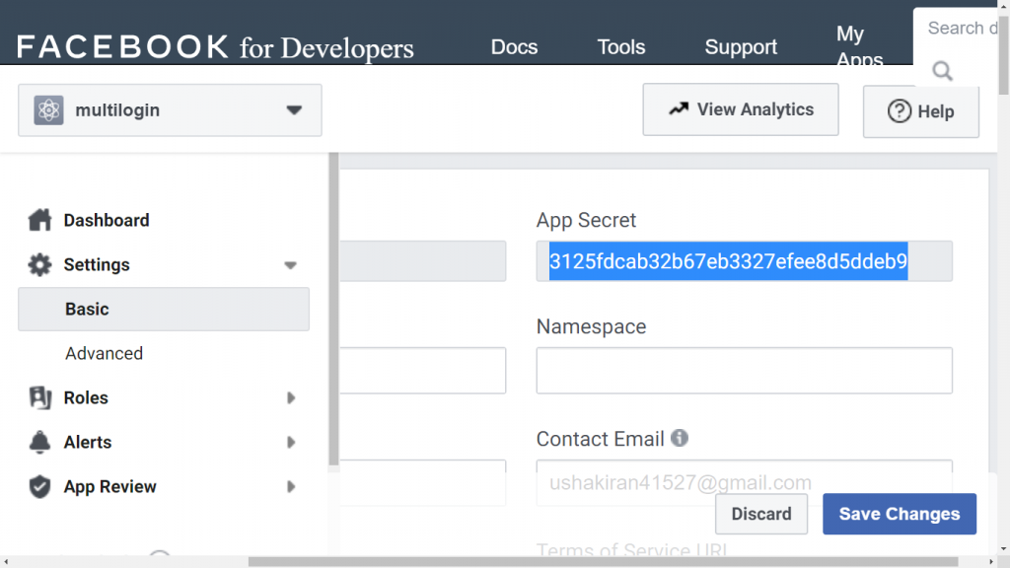Select the Basic settings item
This screenshot has height=568, width=1010.
[x=164, y=309]
